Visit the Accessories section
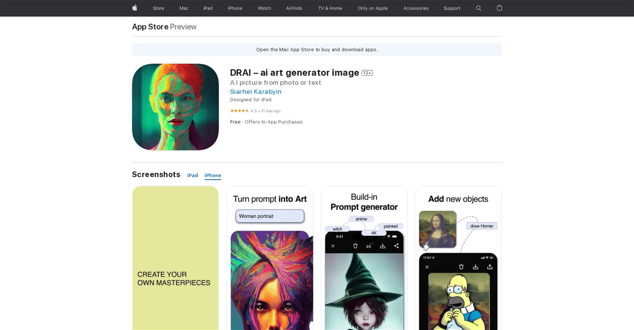634x330 pixels. point(416,8)
